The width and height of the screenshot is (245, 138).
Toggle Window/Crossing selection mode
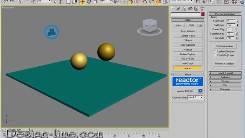75,2
